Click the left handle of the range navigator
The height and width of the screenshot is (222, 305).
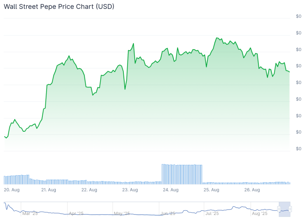point(279,209)
